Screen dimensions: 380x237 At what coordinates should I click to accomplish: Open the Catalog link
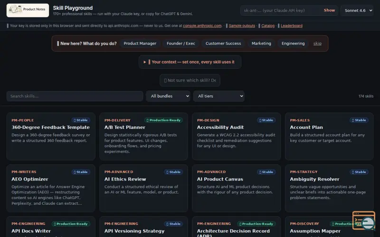[x=268, y=26]
